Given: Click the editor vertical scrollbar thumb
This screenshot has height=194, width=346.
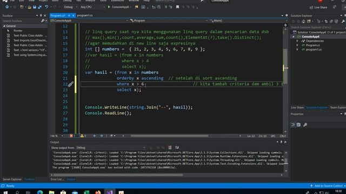Looking at the screenshot, I should (x=285, y=66).
